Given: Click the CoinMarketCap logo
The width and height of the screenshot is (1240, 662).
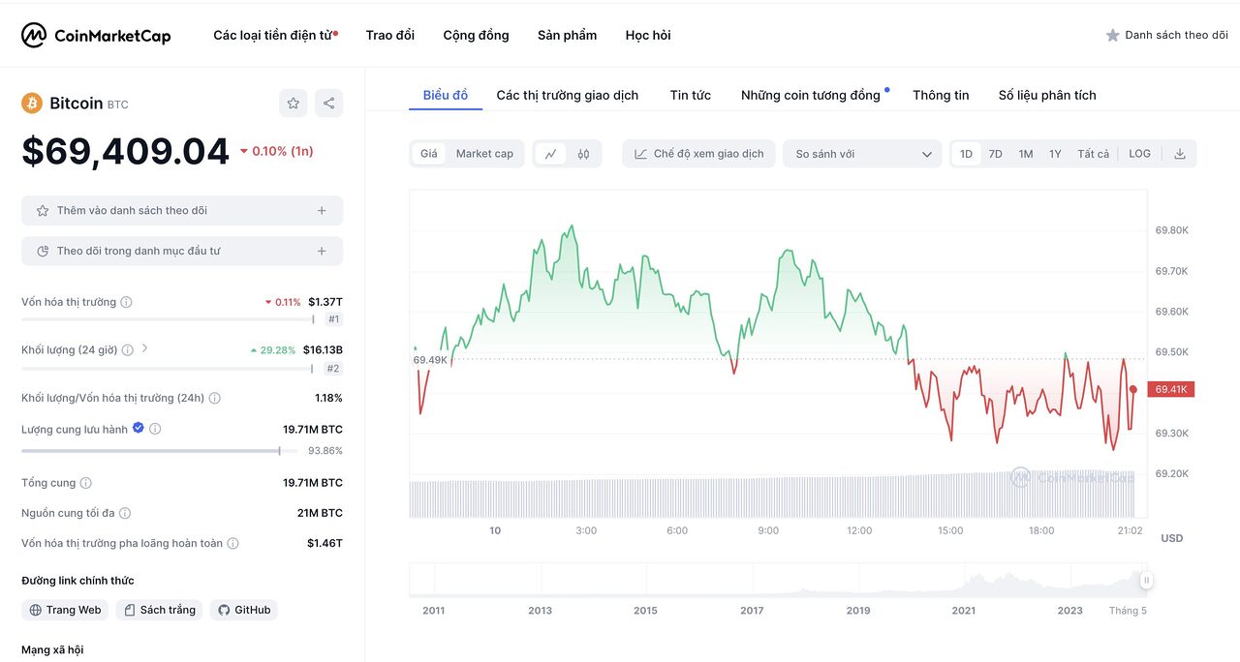Looking at the screenshot, I should click(96, 36).
